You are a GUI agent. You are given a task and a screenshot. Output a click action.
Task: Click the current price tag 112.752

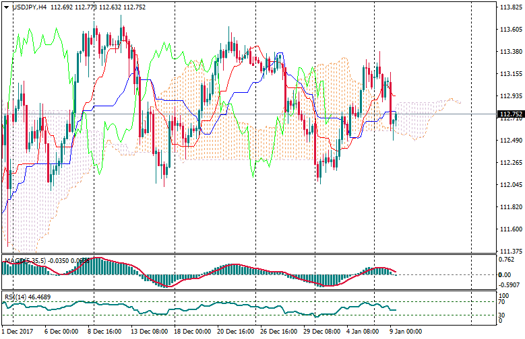point(510,114)
